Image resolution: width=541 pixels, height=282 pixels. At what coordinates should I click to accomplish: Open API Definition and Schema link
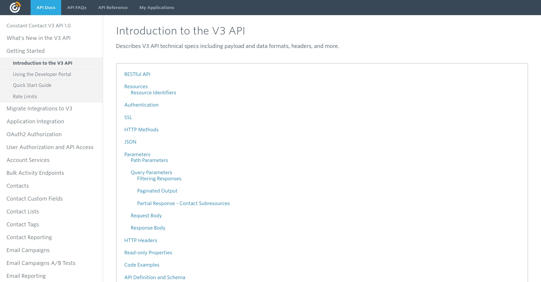click(155, 277)
